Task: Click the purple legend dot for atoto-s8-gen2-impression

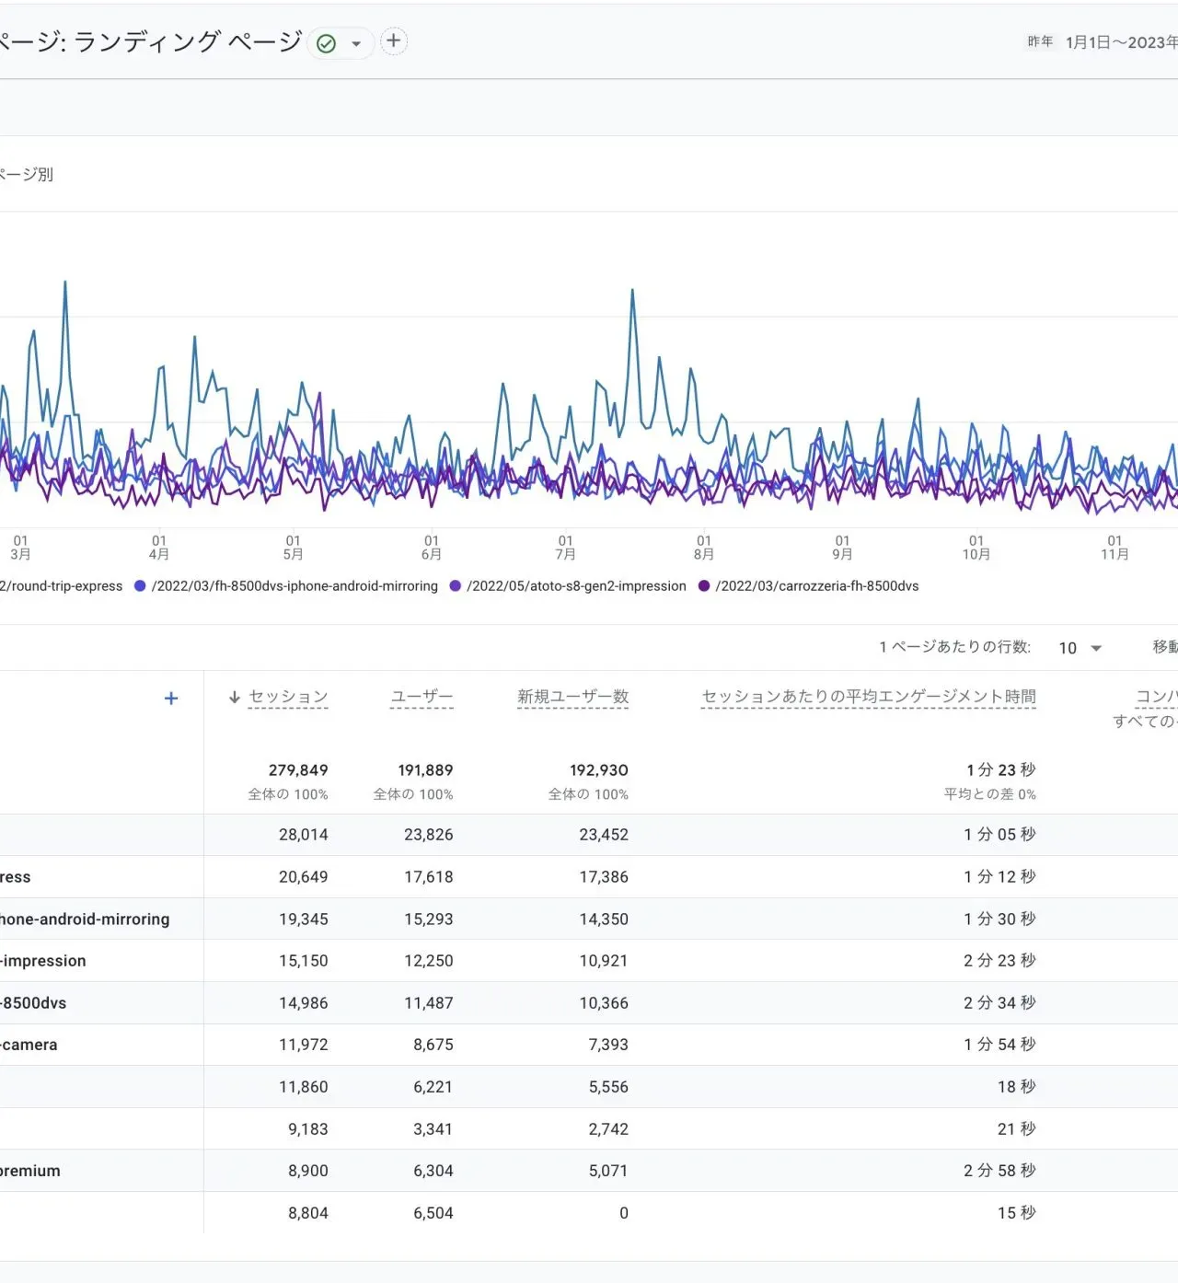Action: (x=455, y=586)
